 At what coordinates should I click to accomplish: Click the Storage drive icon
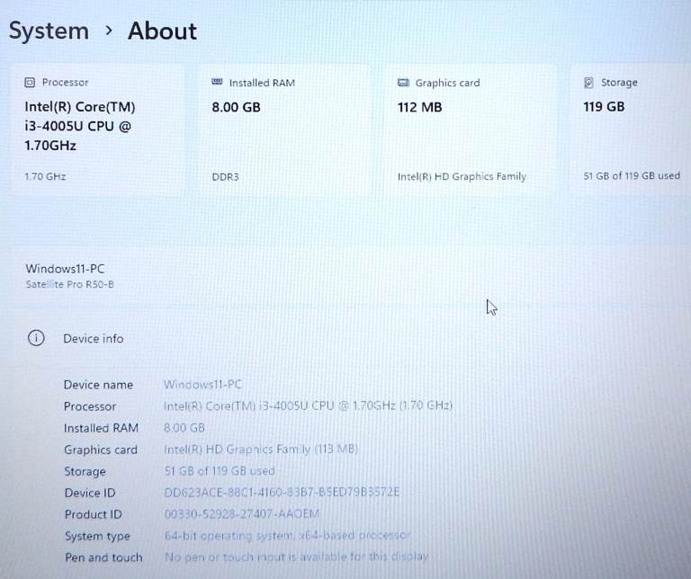[x=588, y=83]
